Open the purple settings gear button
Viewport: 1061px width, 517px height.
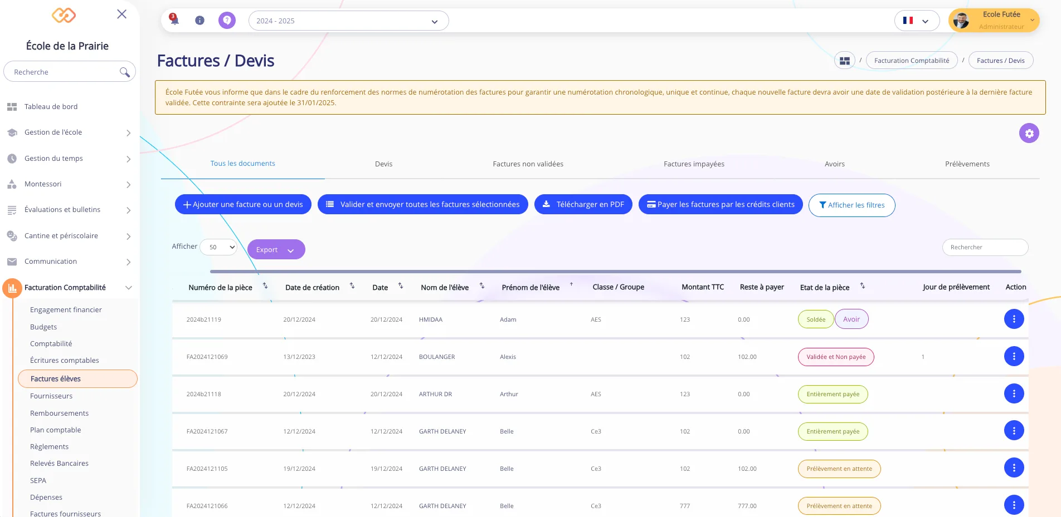pyautogui.click(x=1029, y=133)
